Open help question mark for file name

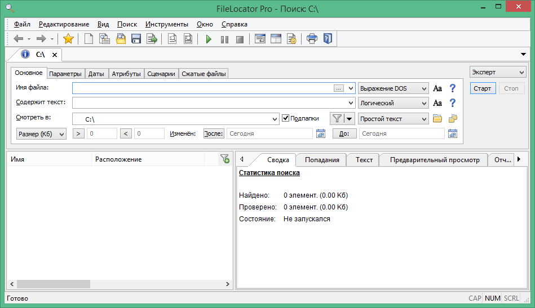click(x=453, y=88)
